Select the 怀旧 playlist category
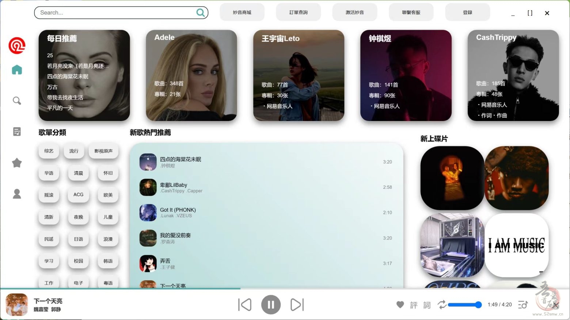 pyautogui.click(x=108, y=173)
